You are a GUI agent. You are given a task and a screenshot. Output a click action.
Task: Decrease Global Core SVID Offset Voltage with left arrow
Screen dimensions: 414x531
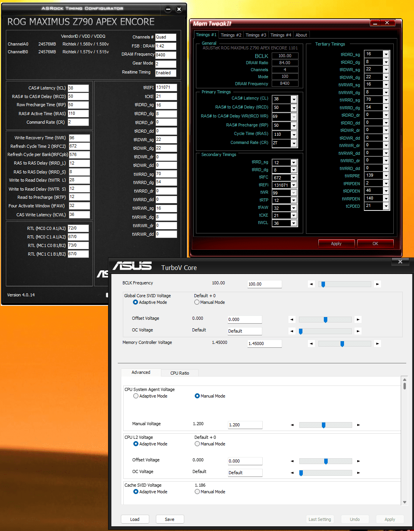292,320
